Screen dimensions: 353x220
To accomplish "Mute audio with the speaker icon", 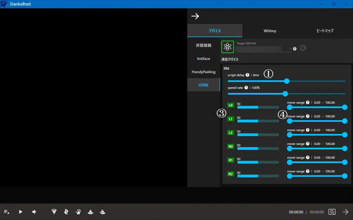I will (x=34, y=212).
